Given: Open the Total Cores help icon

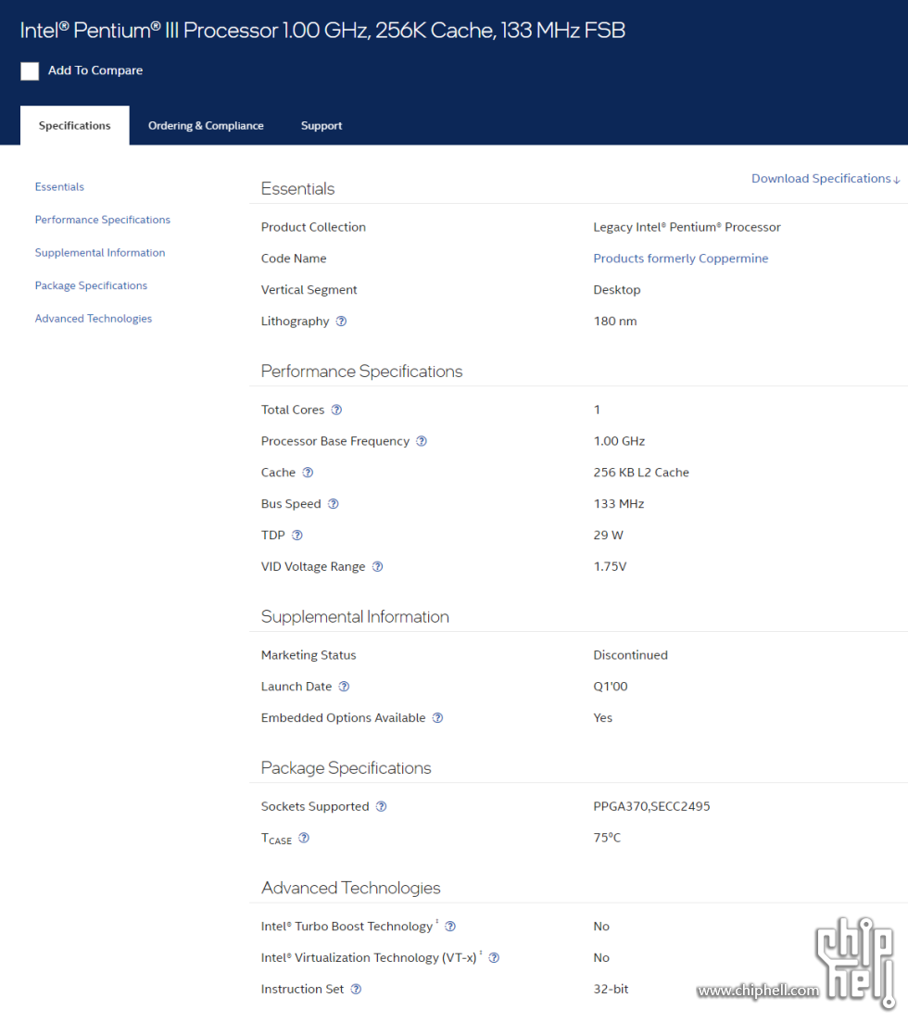Looking at the screenshot, I should 336,410.
